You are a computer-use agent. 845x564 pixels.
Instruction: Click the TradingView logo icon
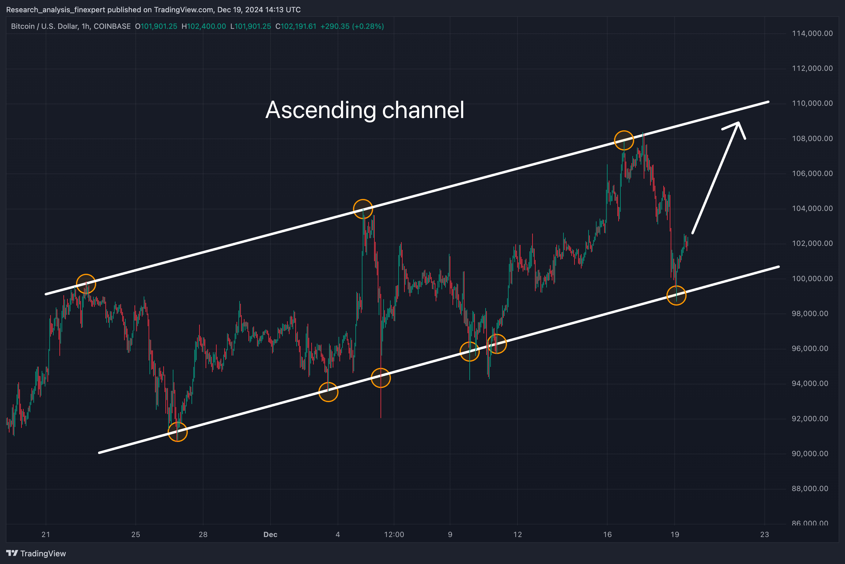(x=12, y=553)
